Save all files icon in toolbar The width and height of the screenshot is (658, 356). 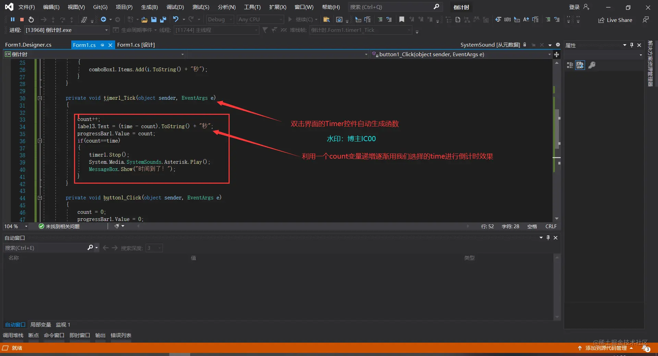coord(163,20)
